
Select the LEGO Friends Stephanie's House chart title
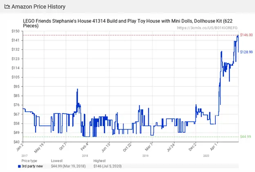(127, 23)
